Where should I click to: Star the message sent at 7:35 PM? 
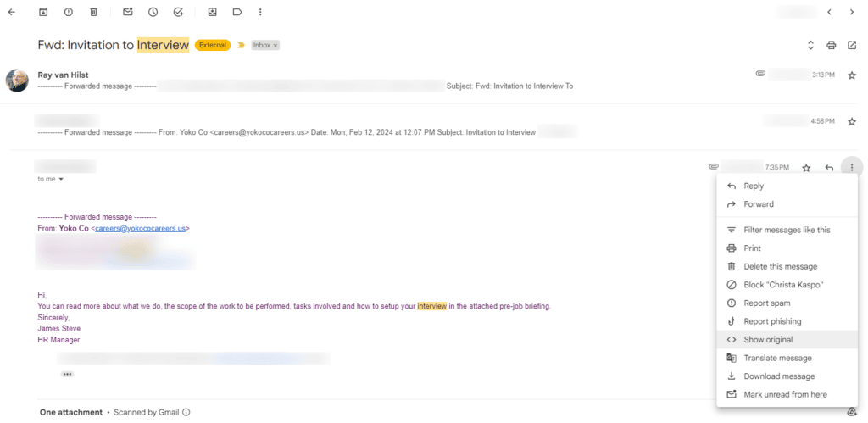[806, 168]
